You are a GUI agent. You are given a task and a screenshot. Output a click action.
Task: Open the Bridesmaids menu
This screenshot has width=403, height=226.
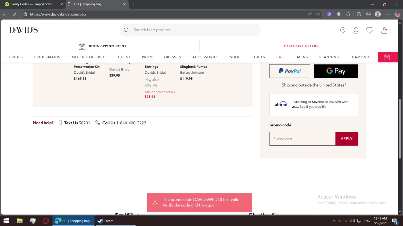(x=47, y=57)
